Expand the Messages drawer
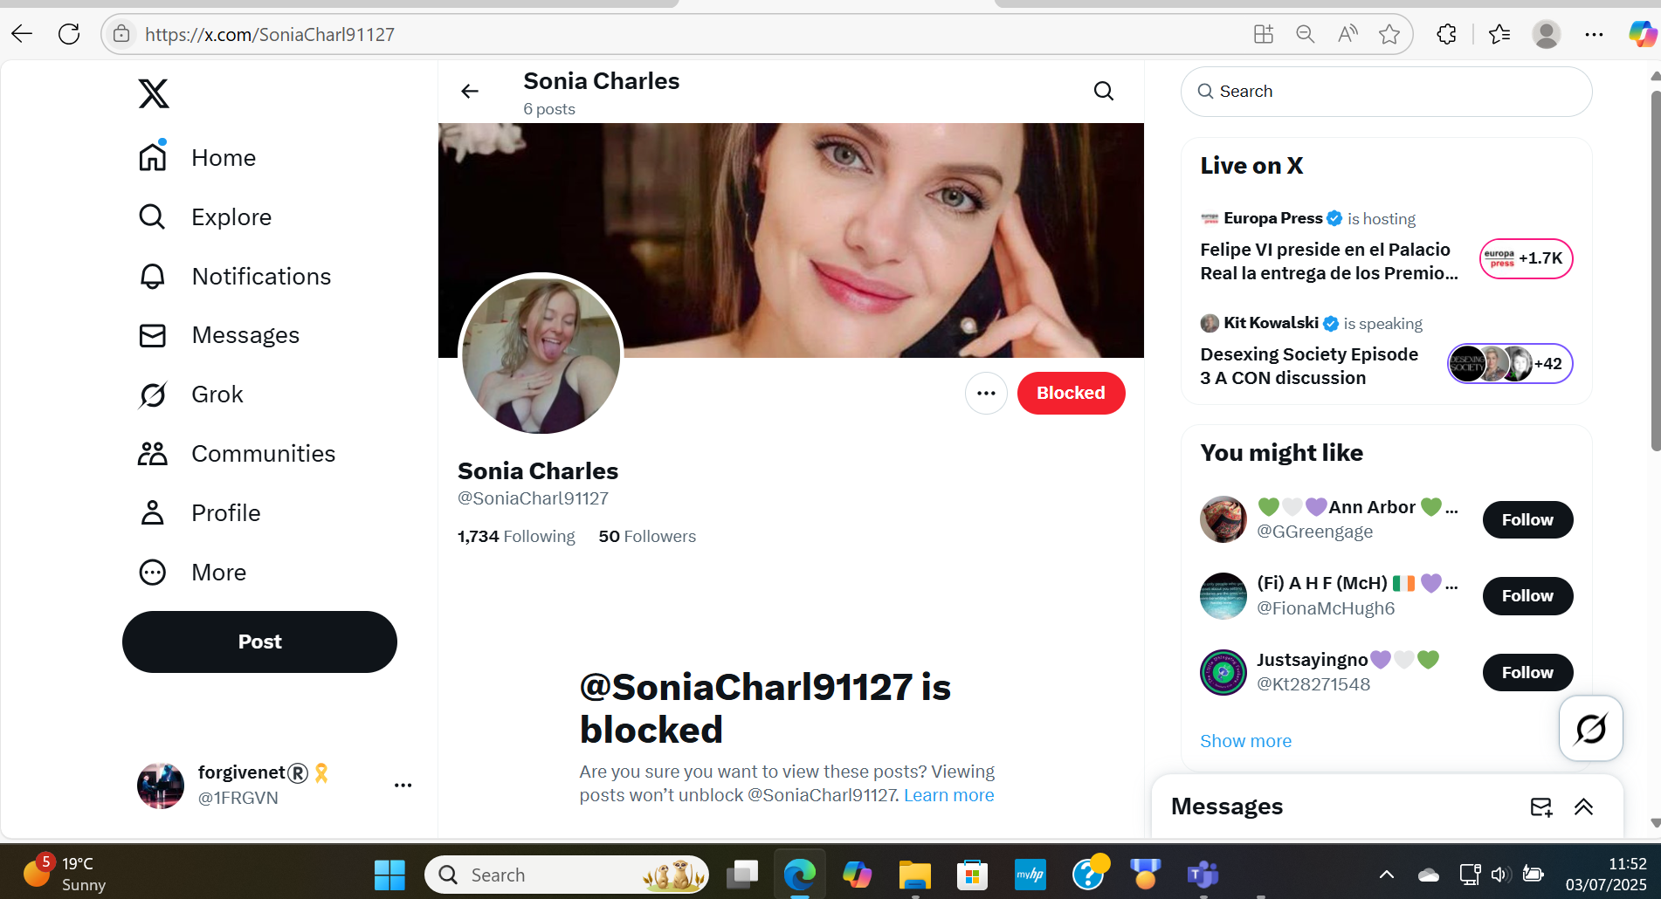This screenshot has width=1661, height=899. point(1583,807)
